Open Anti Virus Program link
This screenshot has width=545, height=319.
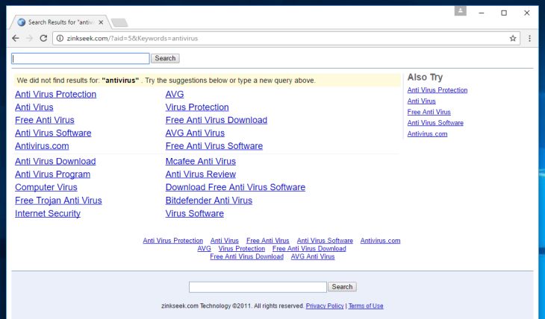coord(52,174)
